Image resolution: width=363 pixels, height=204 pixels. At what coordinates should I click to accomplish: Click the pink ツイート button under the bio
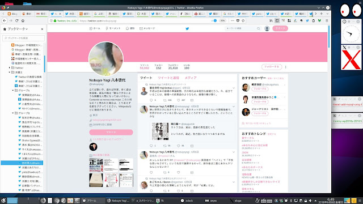coord(111,132)
